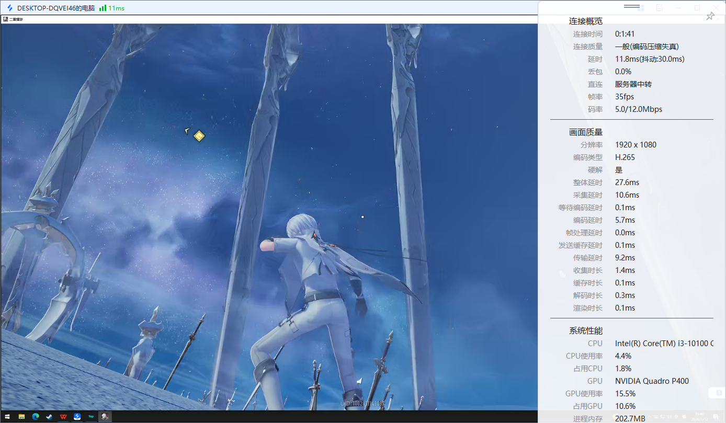Click the 11ms latency text in the title bar

pos(116,8)
